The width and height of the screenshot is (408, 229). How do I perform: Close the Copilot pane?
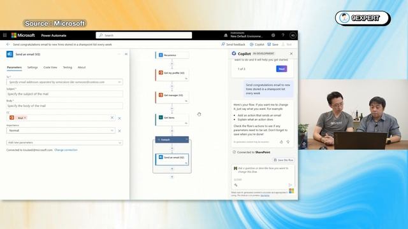point(291,53)
